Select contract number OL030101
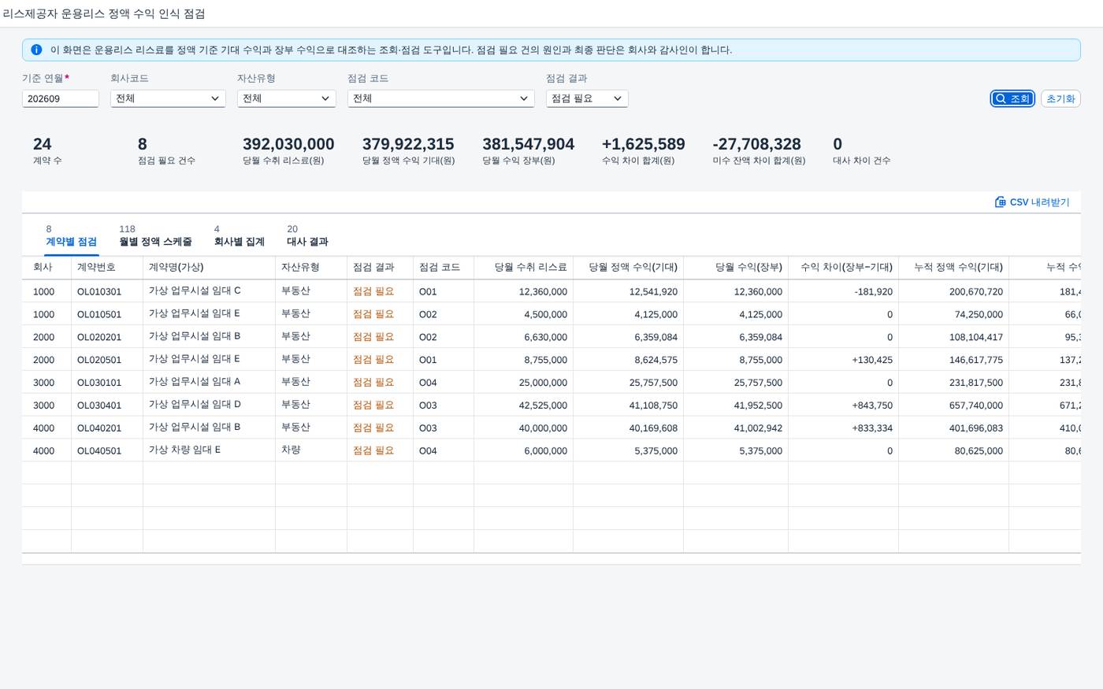The image size is (1103, 689). click(x=99, y=383)
